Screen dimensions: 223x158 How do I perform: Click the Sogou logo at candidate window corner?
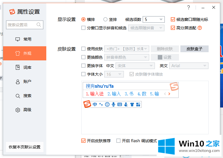pos(174,86)
